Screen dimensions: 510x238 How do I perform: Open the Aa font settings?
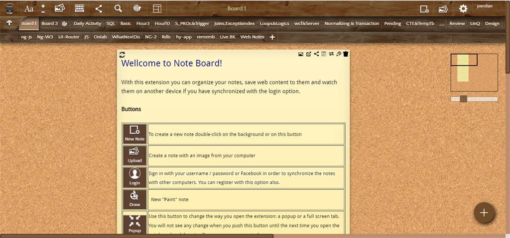28,9
